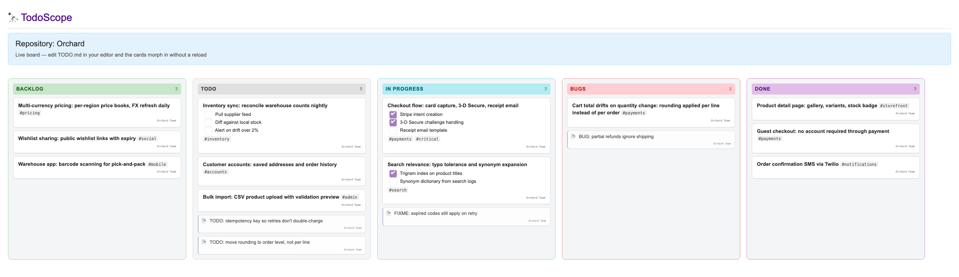Image resolution: width=959 pixels, height=277 pixels.
Task: Open the Inventory sync card title
Action: pos(265,106)
